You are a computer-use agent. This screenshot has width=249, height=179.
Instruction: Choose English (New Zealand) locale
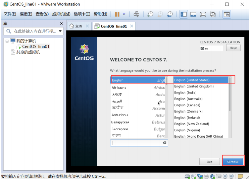(201, 124)
